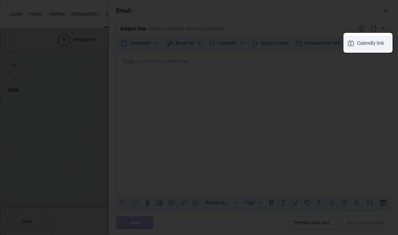Viewport: 398px width, 235px height.
Task: Insert an image into email
Action: [159, 203]
